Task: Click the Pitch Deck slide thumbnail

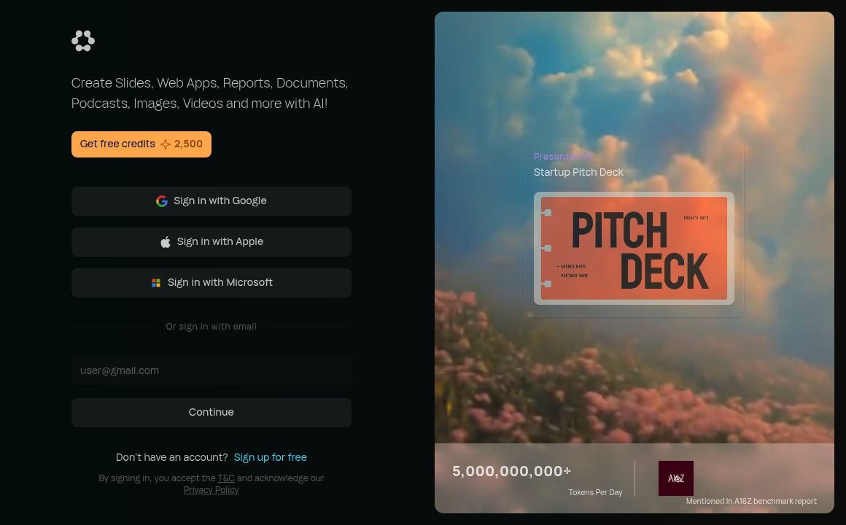Action: pyautogui.click(x=634, y=248)
